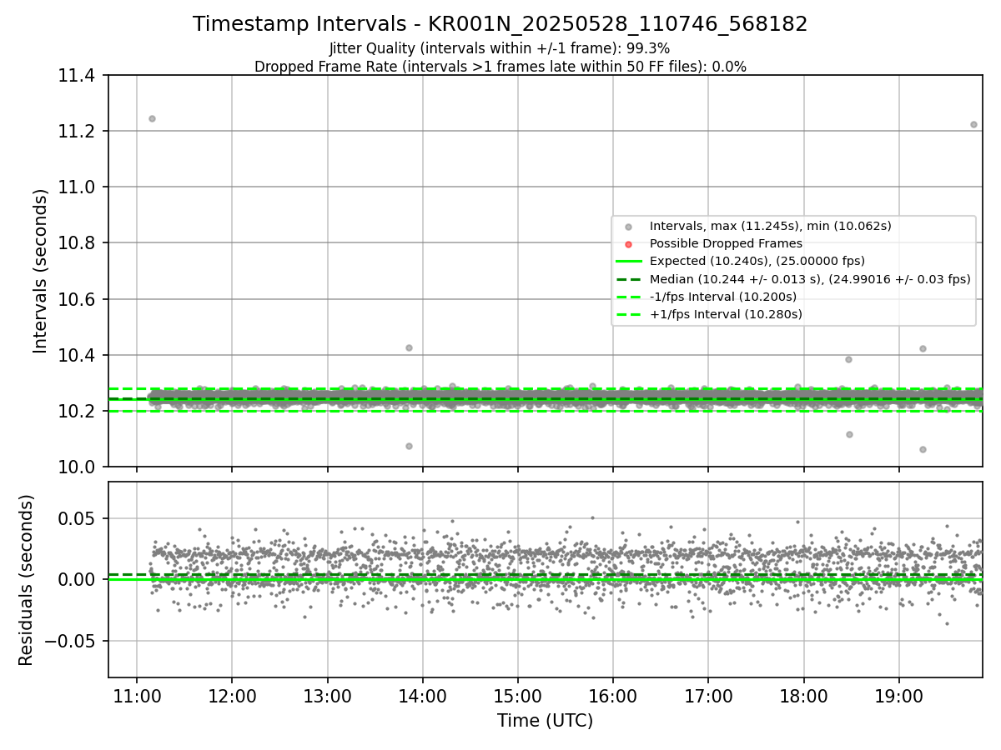Click the outlier point near 10.38s at about 18:30
Image resolution: width=1001 pixels, height=750 pixels.
tap(848, 359)
